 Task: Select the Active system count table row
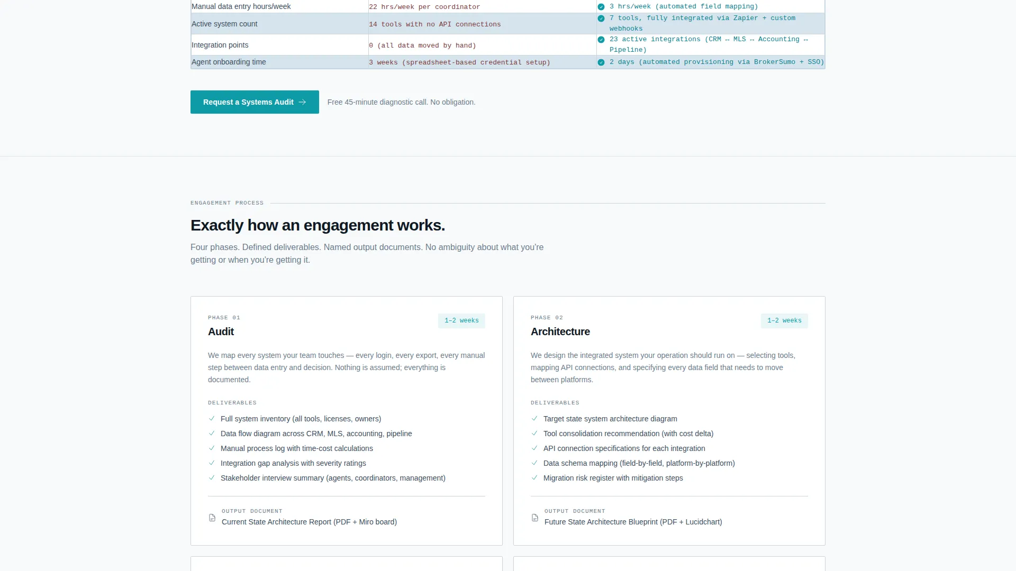click(507, 24)
